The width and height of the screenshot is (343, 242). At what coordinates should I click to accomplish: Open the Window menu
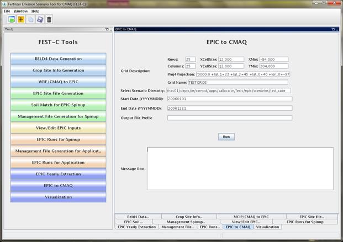coord(21,11)
